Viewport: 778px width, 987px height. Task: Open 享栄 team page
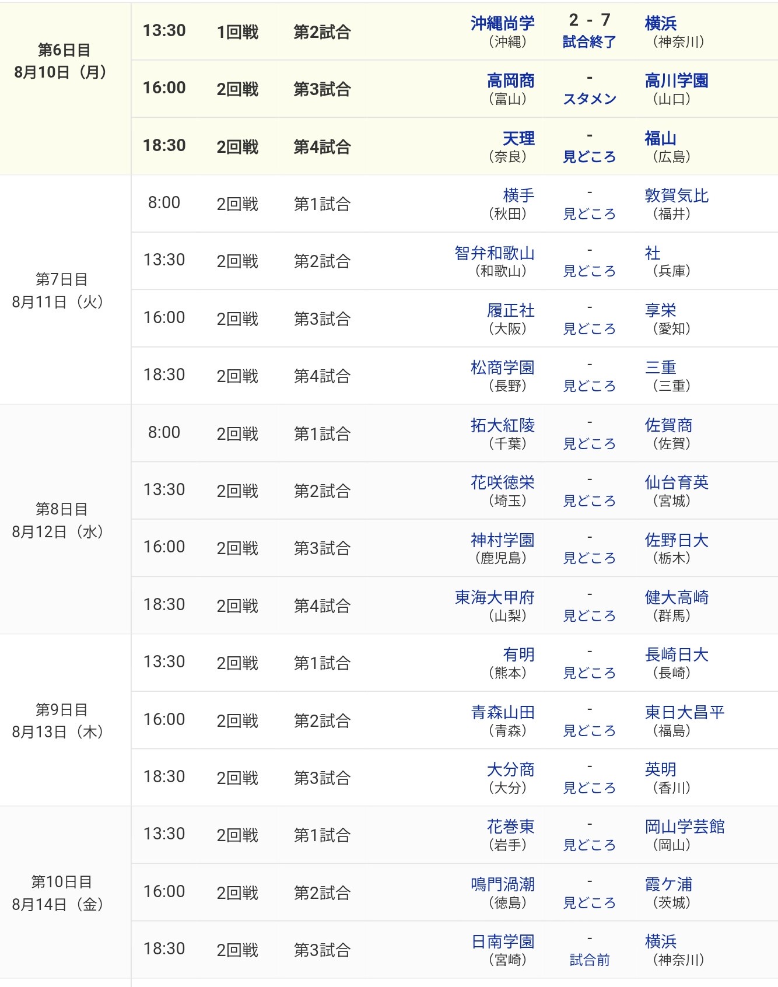pos(661,310)
